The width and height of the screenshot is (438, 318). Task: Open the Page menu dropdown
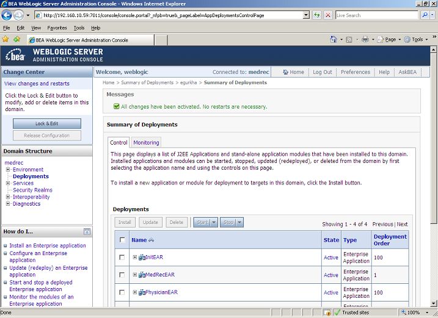point(389,39)
